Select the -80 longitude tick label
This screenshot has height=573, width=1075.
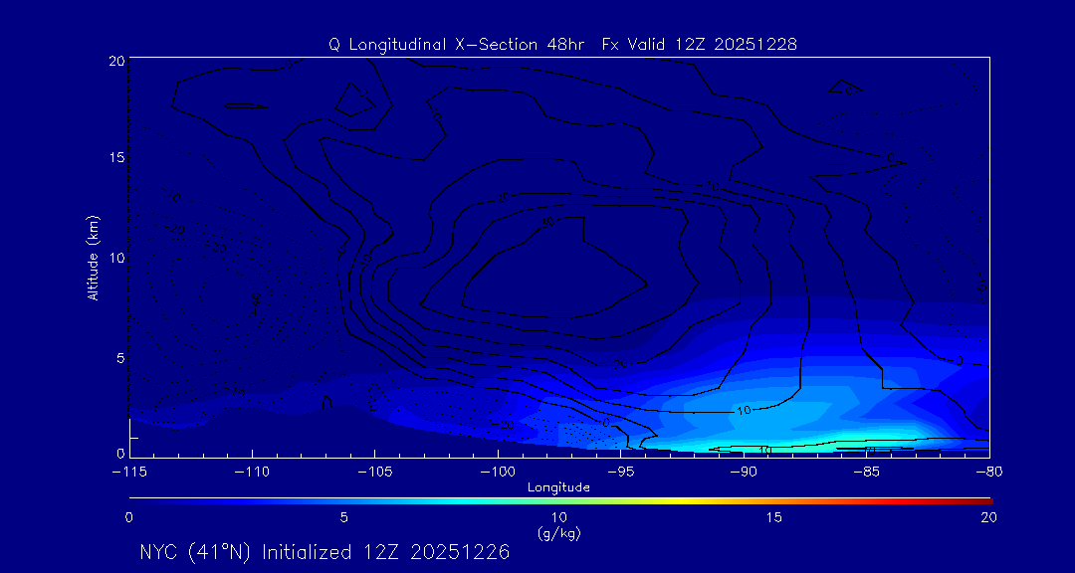click(987, 473)
